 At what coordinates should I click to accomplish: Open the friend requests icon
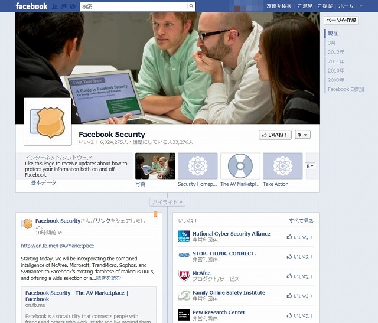pyautogui.click(x=55, y=6)
